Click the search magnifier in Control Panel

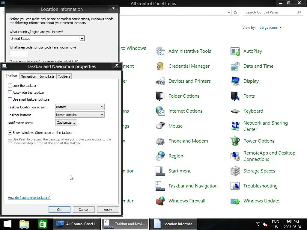pos(299,12)
